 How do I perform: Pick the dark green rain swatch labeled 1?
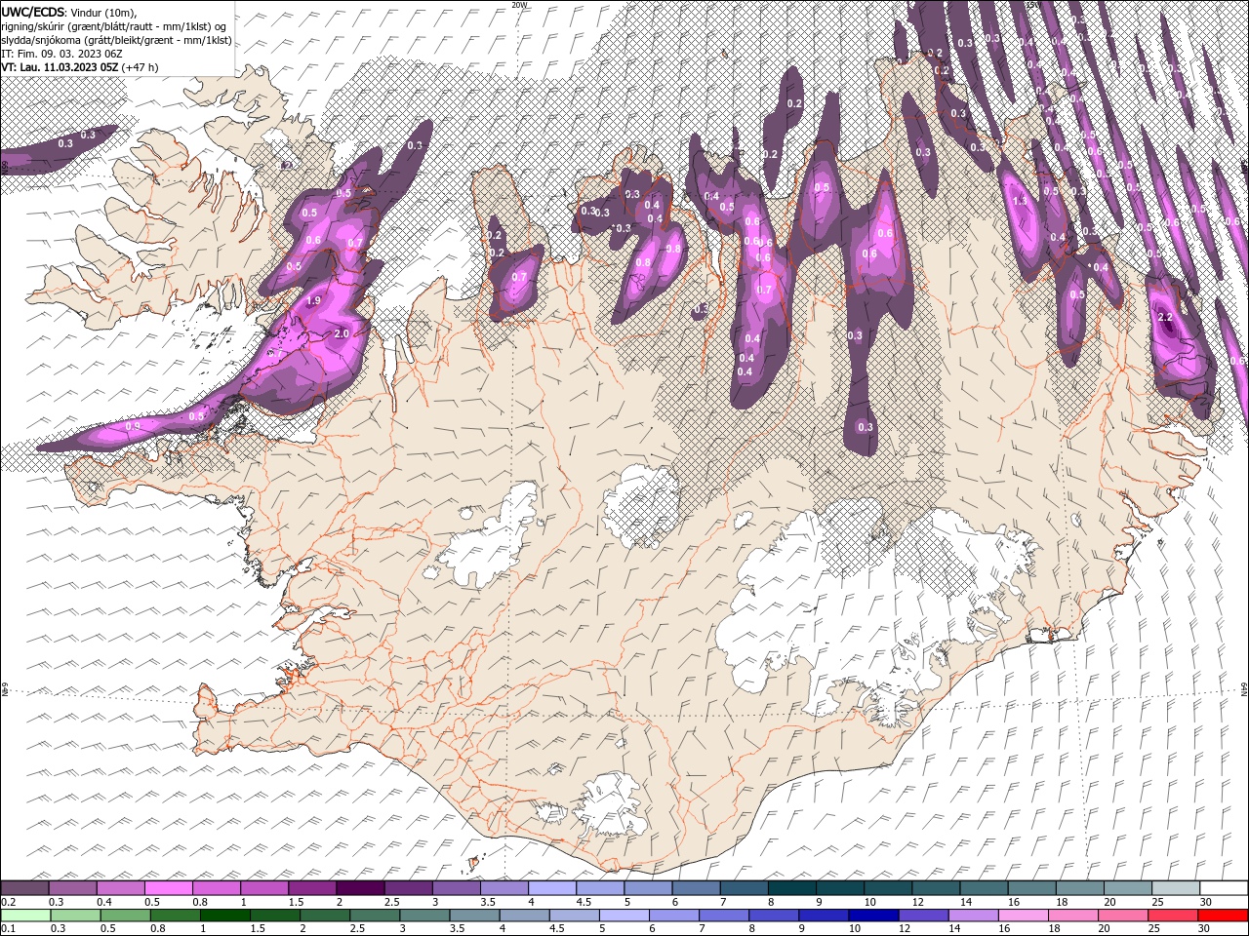tap(224, 916)
